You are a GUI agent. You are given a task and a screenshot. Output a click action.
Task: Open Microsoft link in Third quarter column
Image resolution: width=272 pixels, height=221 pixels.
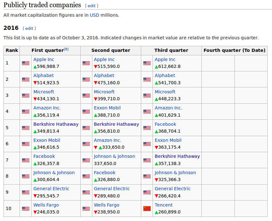(x=165, y=92)
